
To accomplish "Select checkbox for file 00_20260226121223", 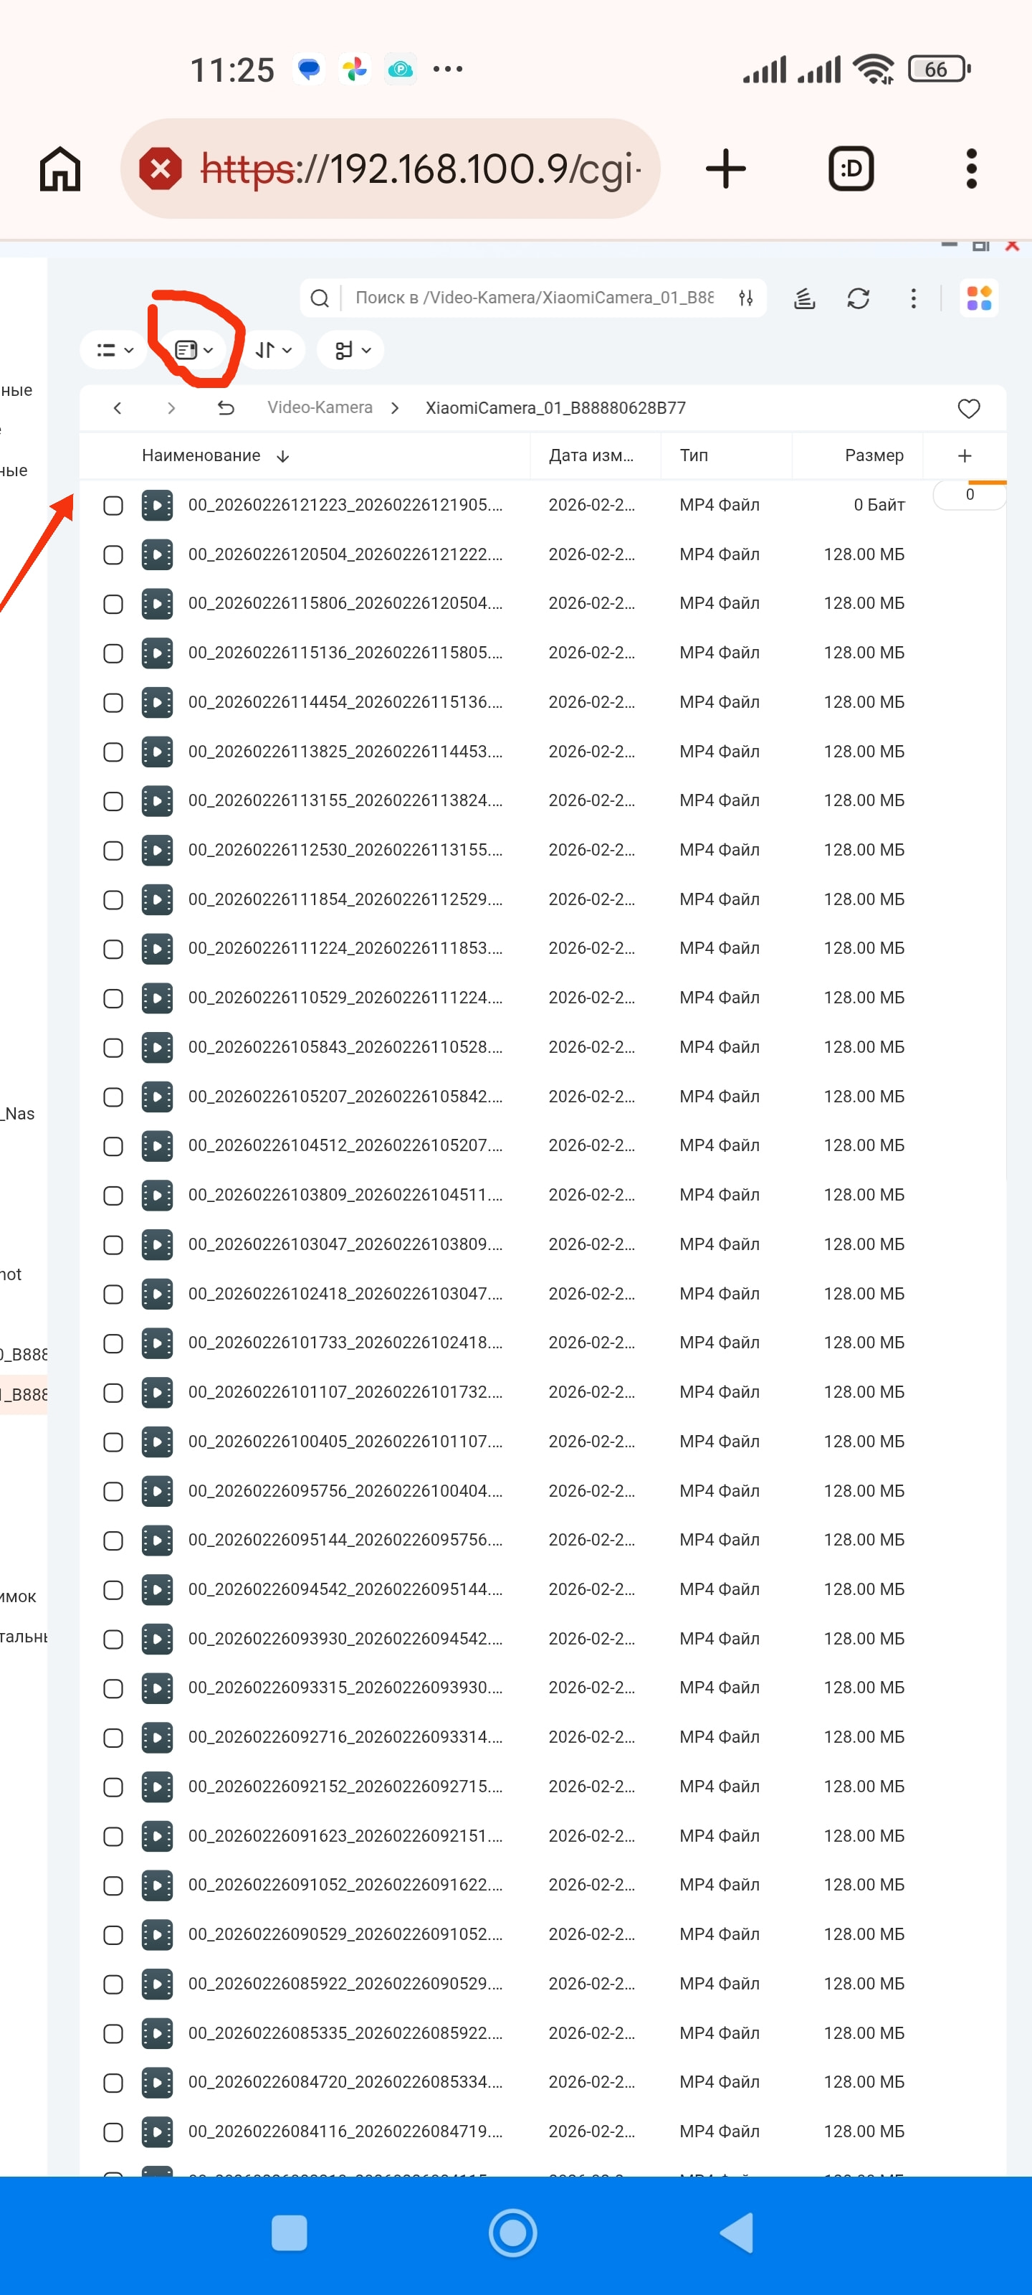I will click(x=113, y=505).
